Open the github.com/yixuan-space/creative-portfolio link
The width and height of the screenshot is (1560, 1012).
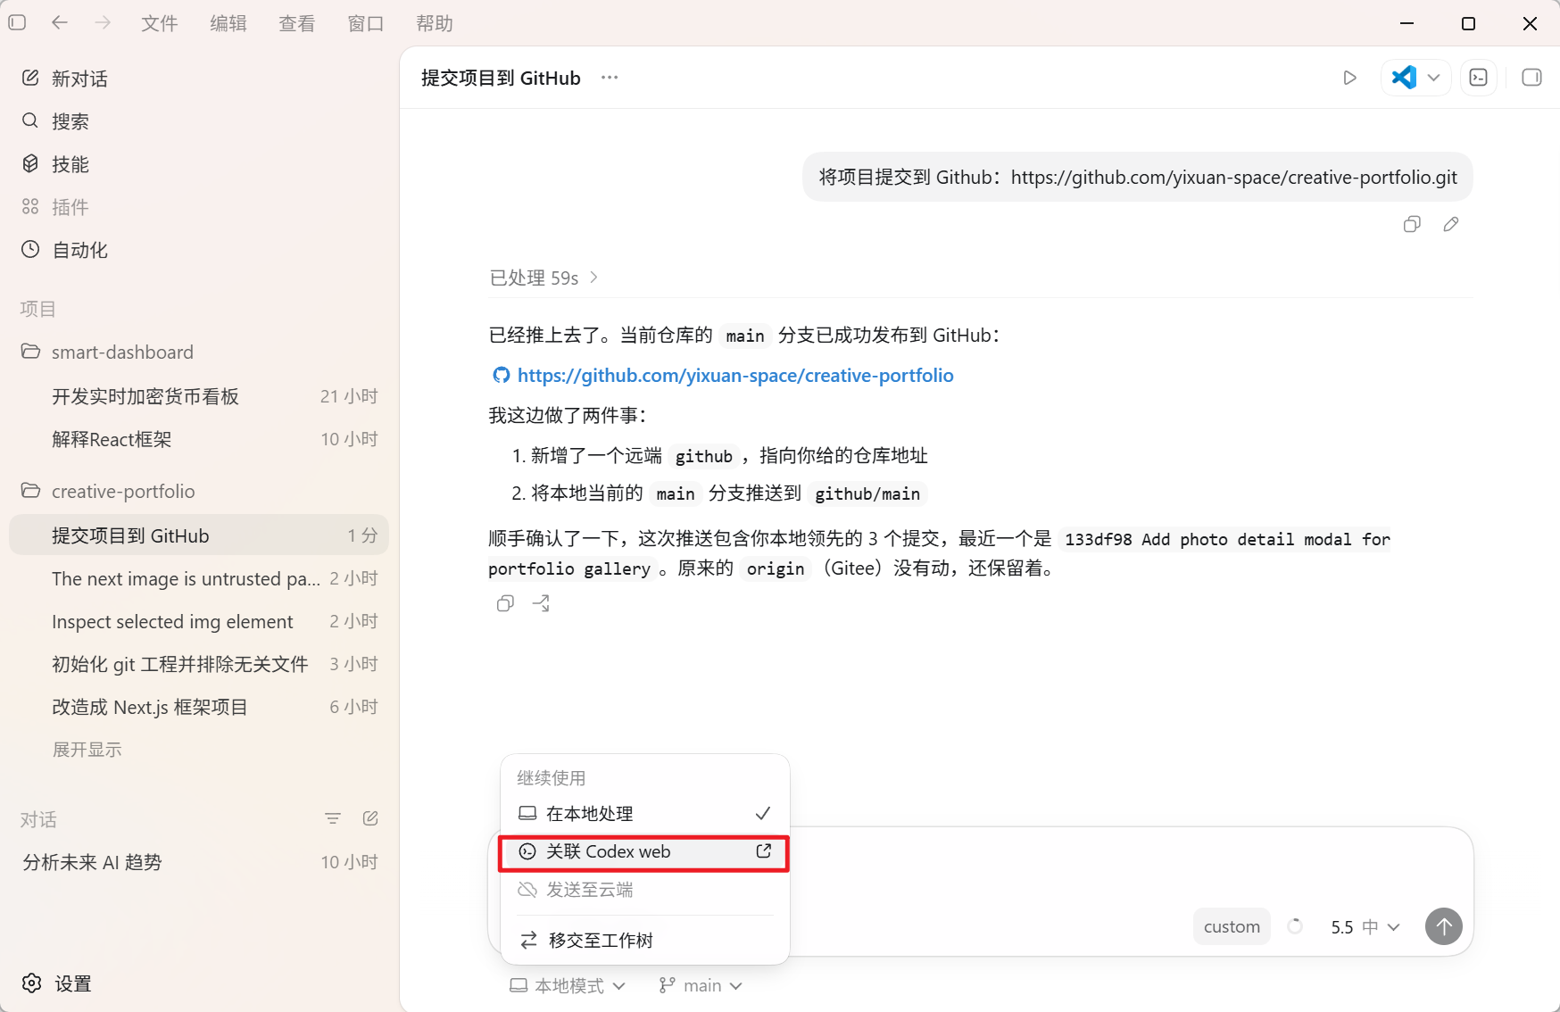(x=734, y=376)
